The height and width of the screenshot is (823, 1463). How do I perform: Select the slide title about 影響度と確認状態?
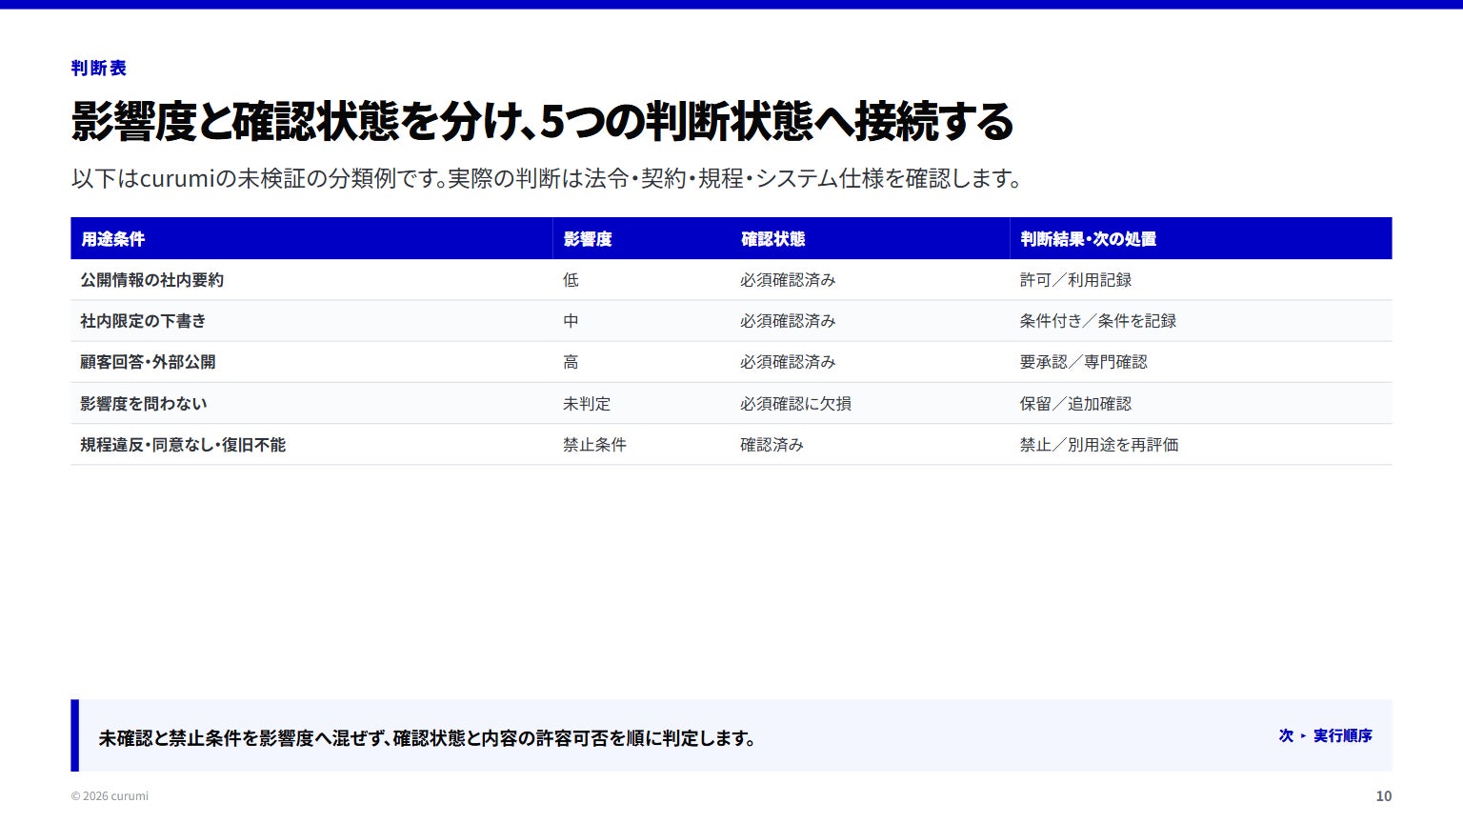[542, 121]
